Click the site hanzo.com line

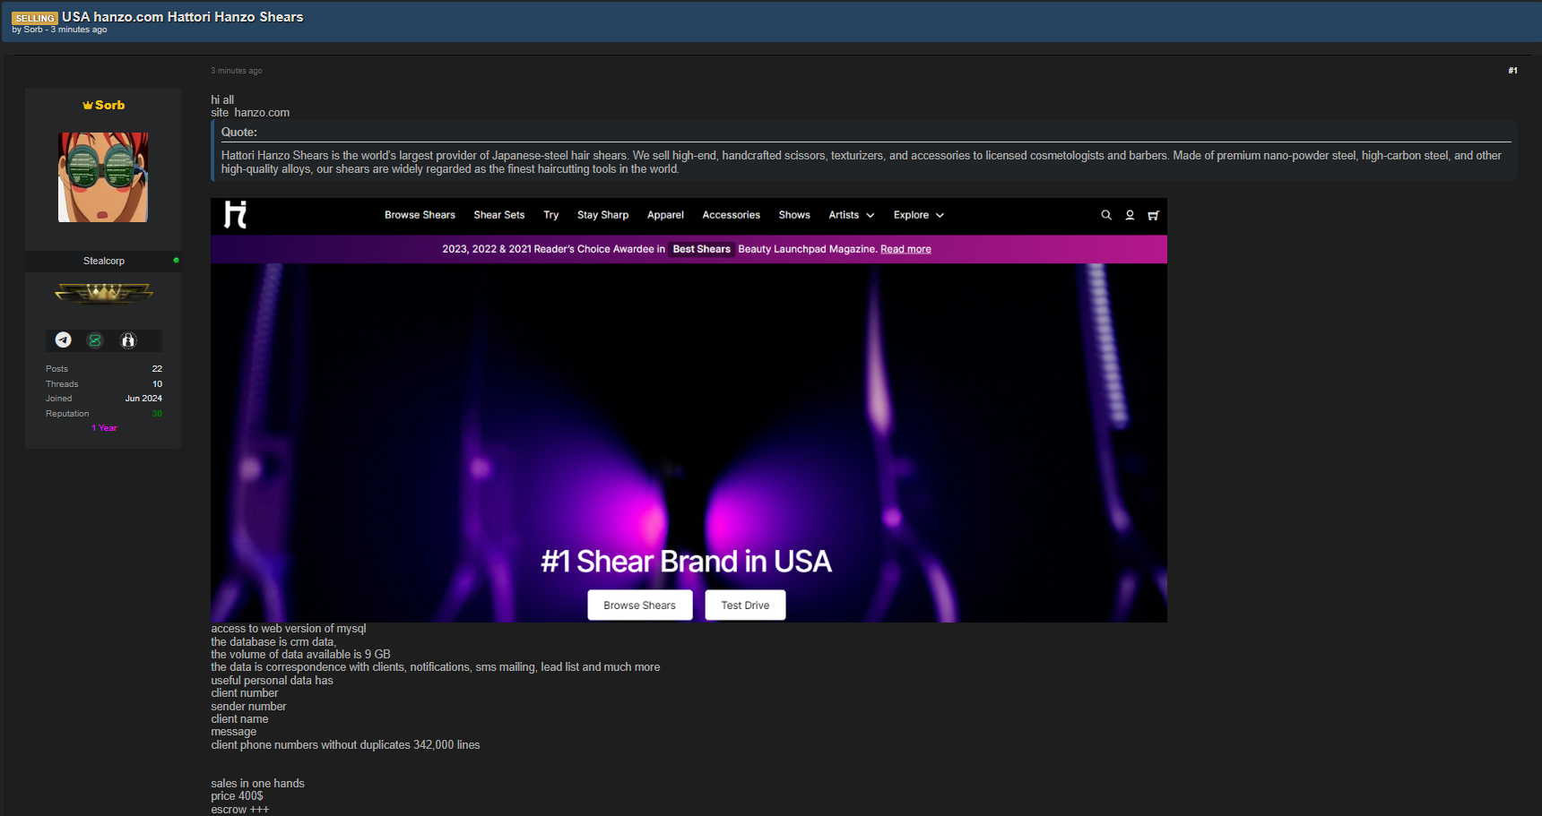click(250, 113)
